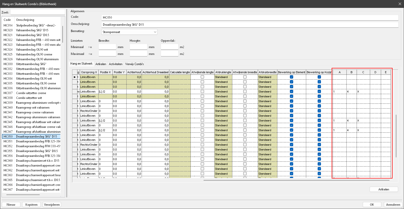
Task: Click the Bewerking op Element column header
Action: click(291, 72)
